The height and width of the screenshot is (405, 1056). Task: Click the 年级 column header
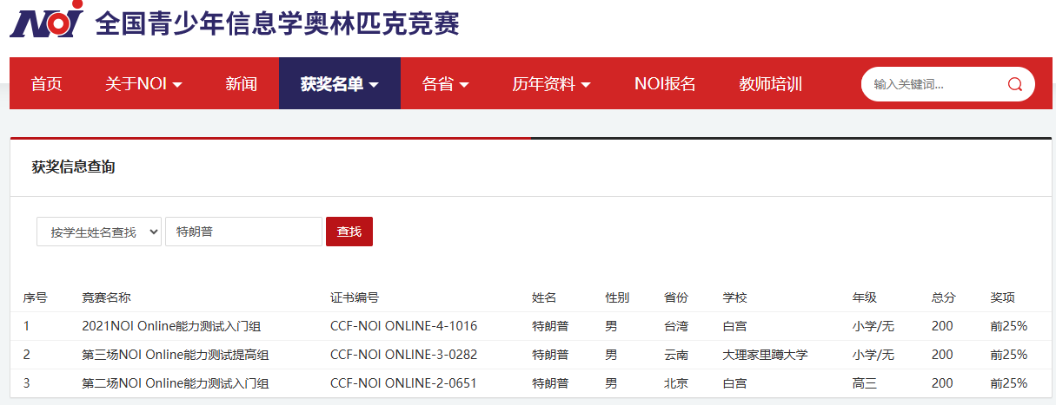coord(865,297)
